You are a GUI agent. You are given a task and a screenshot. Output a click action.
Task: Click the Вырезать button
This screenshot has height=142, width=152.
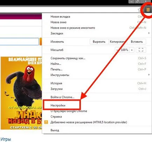[99, 42]
